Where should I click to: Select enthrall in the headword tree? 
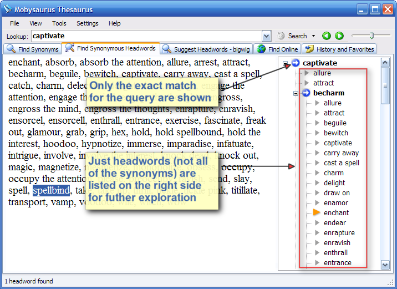pyautogui.click(x=335, y=252)
